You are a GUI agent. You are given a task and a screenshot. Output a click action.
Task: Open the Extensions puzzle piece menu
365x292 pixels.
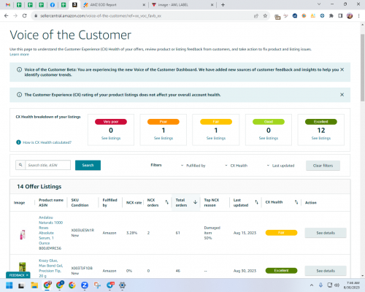pyautogui.click(x=331, y=16)
